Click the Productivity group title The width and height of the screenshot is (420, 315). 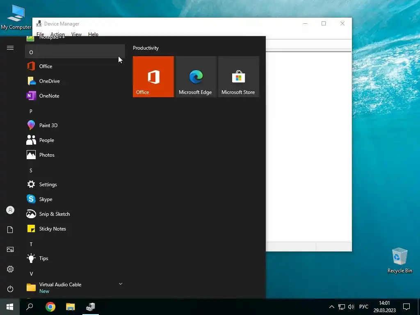click(x=146, y=48)
